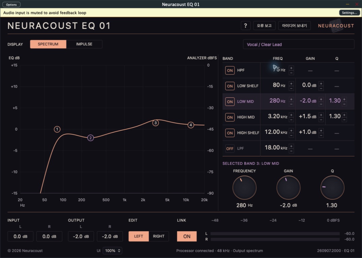
Task: Click the High Shelf +1.0 dB gain value
Action: [307, 132]
